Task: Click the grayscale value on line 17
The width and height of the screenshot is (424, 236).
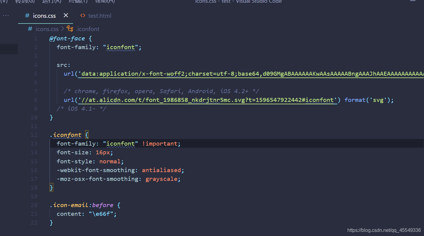Action: (x=161, y=179)
